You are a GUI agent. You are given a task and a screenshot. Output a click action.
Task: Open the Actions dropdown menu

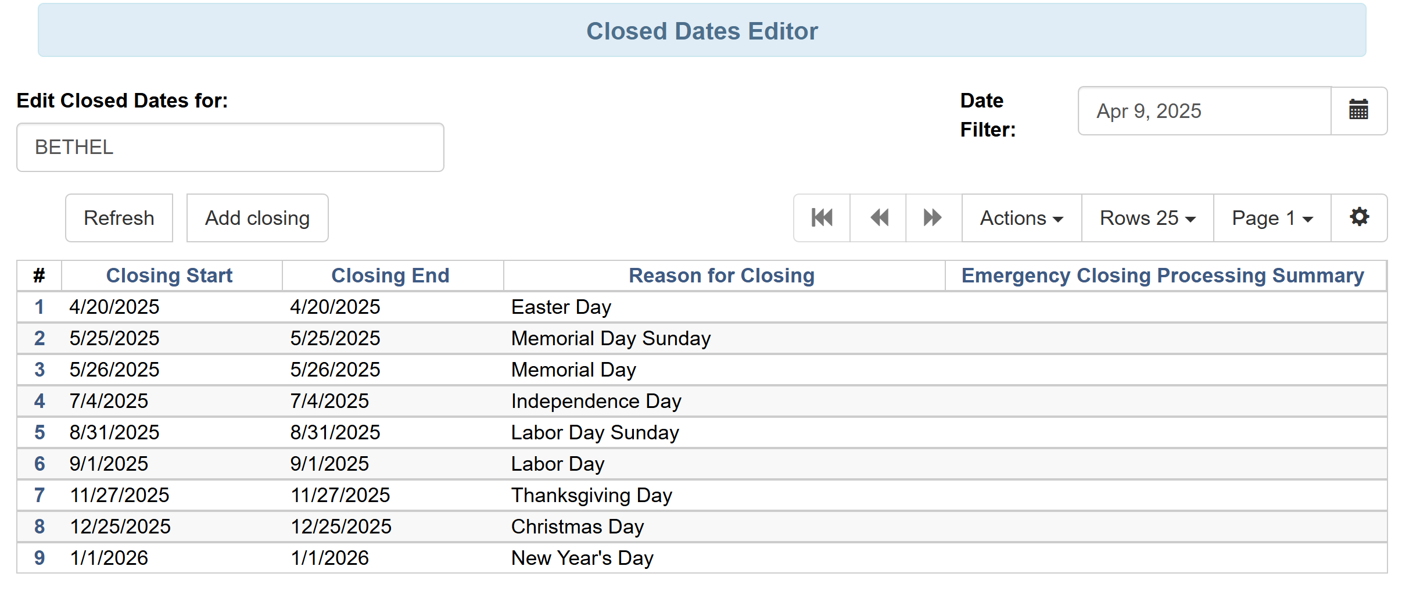point(1021,217)
